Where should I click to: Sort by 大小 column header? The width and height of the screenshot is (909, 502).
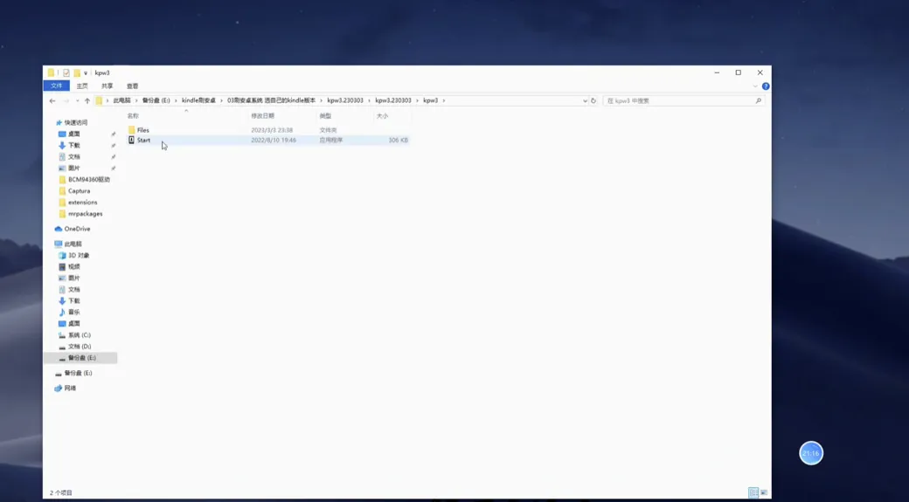pos(383,116)
